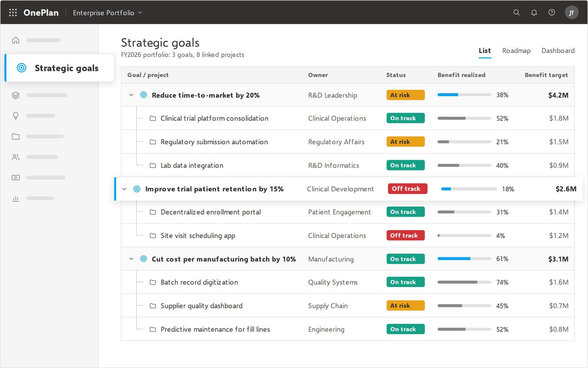The height and width of the screenshot is (368, 588).
Task: Click the folder sidebar icon
Action: coord(15,137)
